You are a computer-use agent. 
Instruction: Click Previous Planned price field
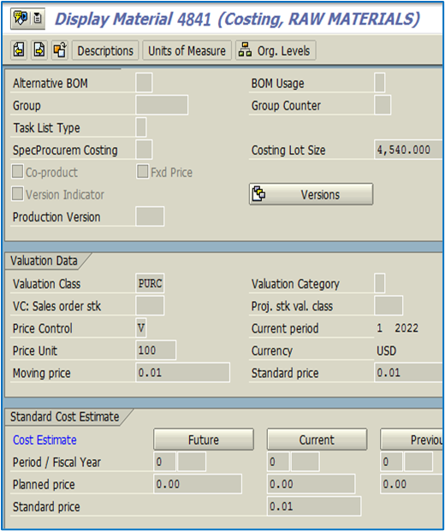(x=412, y=484)
